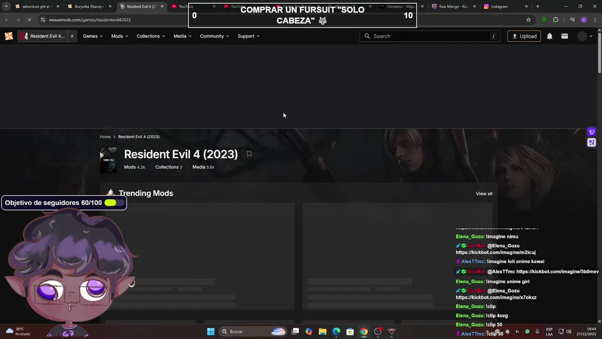Image resolution: width=602 pixels, height=339 pixels.
Task: Open the Collections 3 link
Action: tap(168, 167)
